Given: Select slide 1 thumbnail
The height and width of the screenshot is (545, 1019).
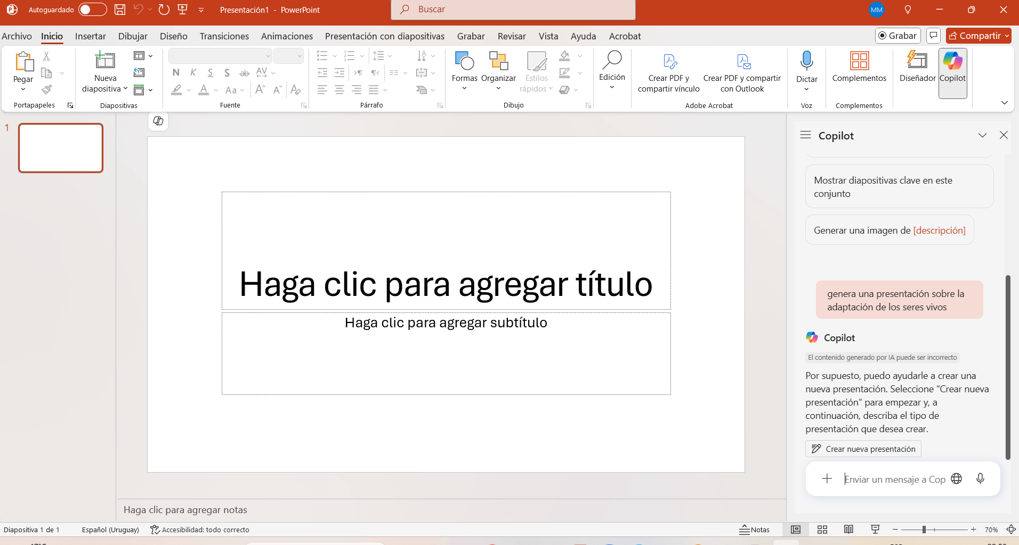Looking at the screenshot, I should (61, 148).
